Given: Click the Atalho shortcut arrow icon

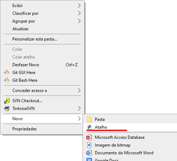Looking at the screenshot, I should (x=89, y=127).
